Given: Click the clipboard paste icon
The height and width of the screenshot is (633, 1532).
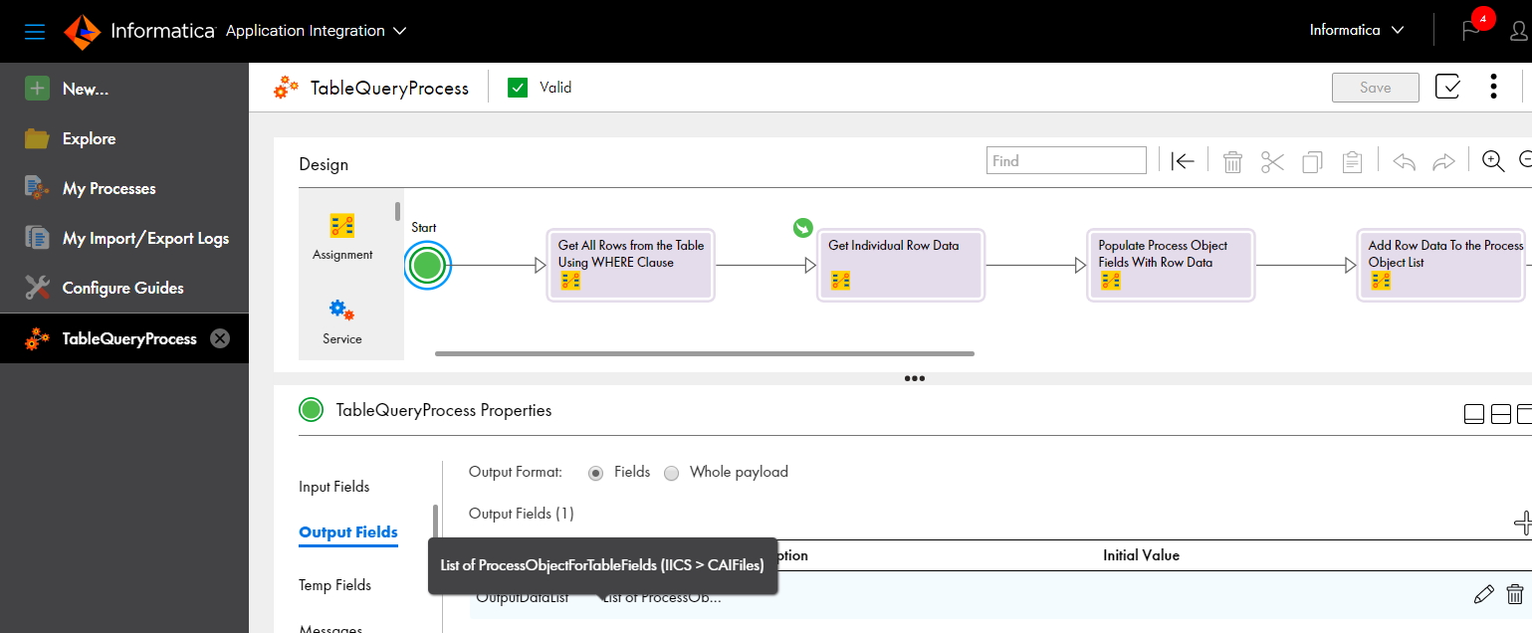Looking at the screenshot, I should (x=1352, y=161).
